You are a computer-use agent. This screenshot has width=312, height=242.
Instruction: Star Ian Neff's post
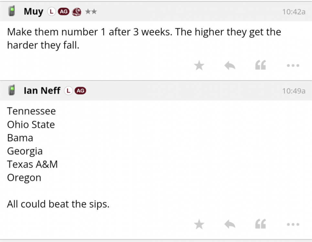tap(199, 224)
